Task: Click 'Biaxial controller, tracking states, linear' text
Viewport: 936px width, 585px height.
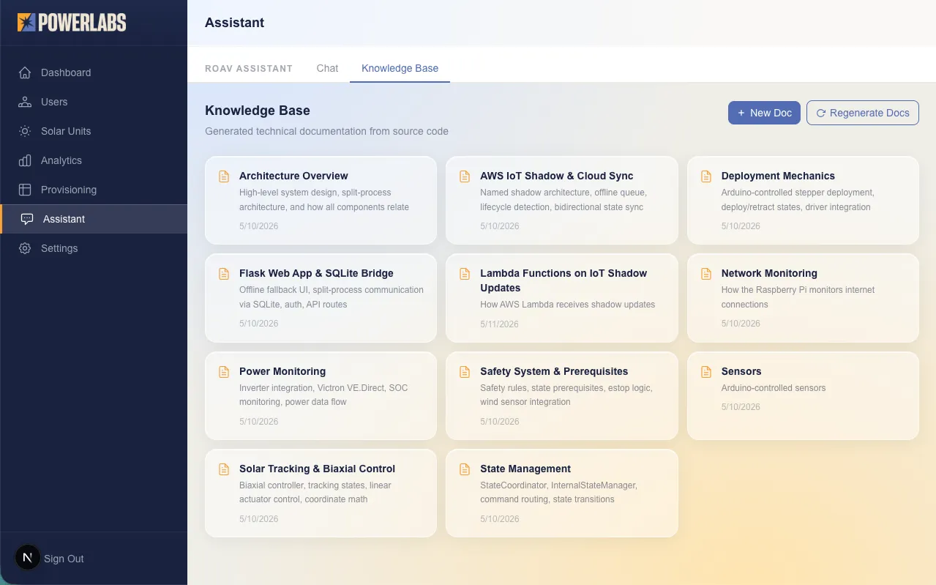Action: tap(315, 485)
